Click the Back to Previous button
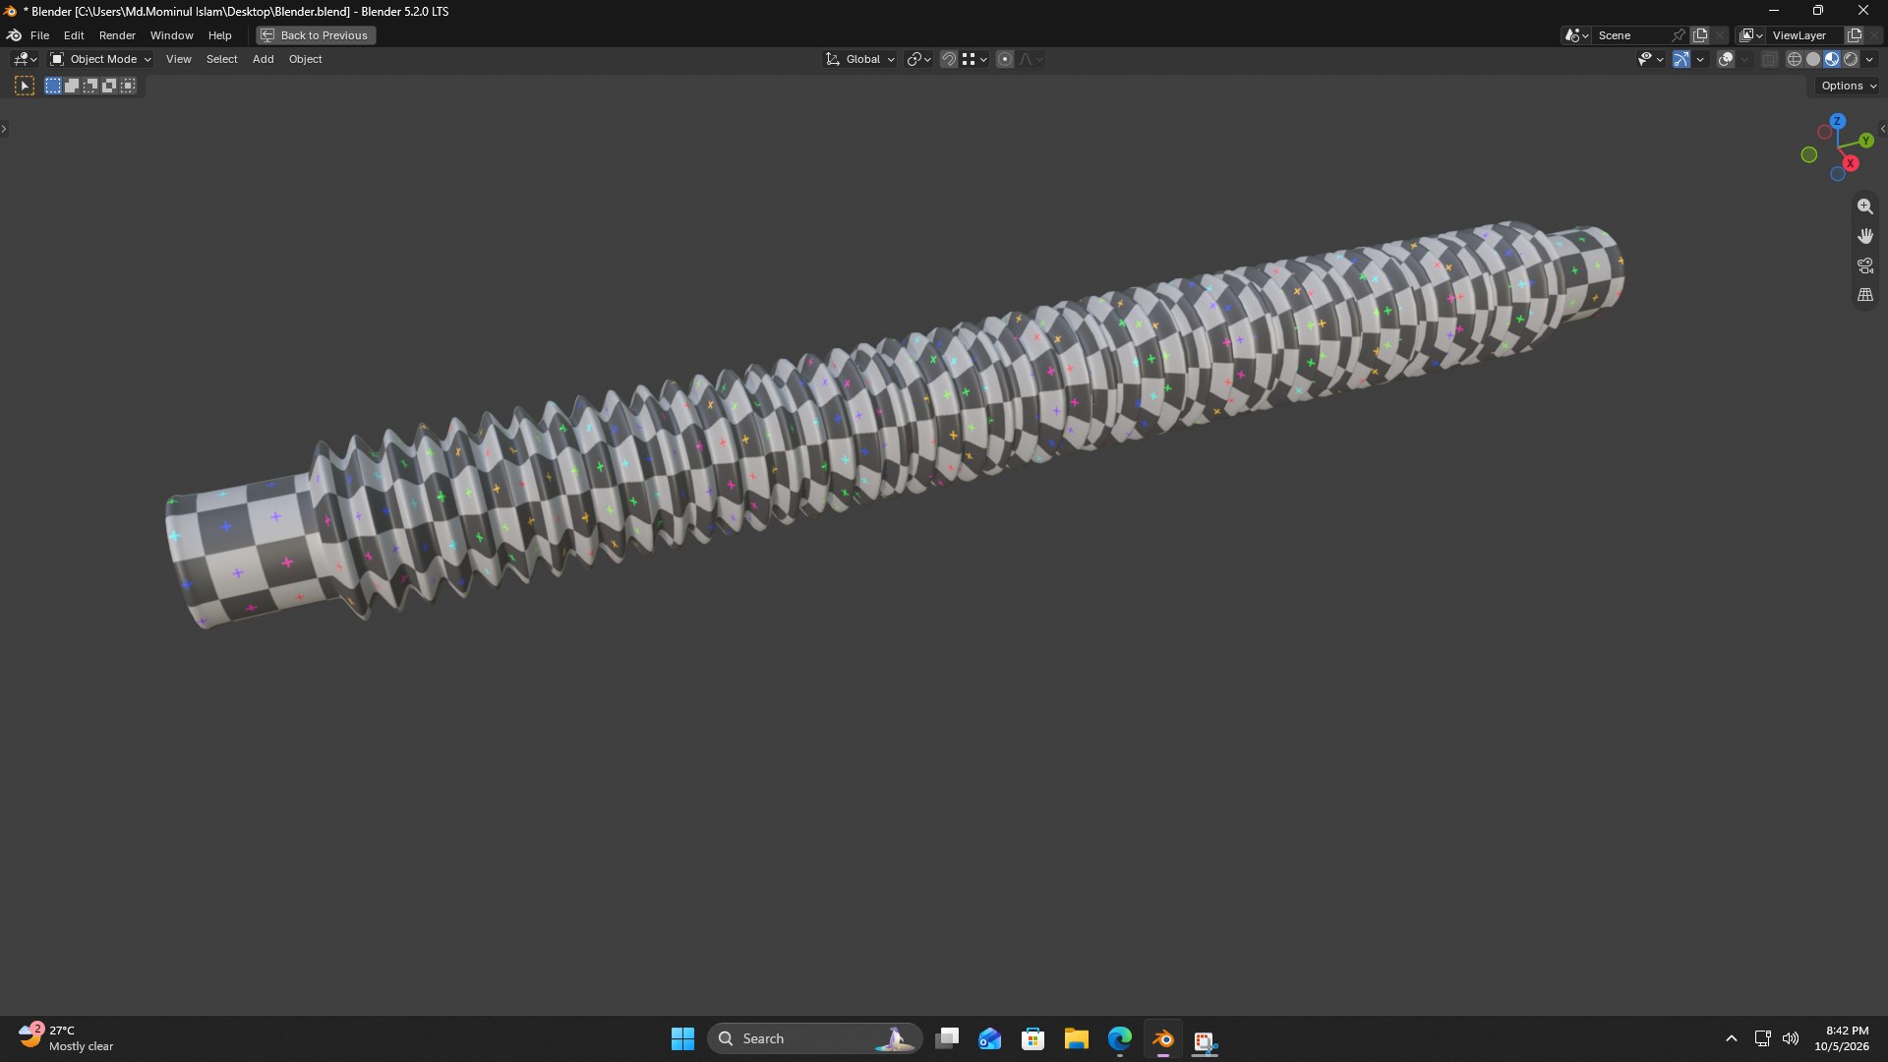Viewport: 1888px width, 1062px height. (x=316, y=35)
